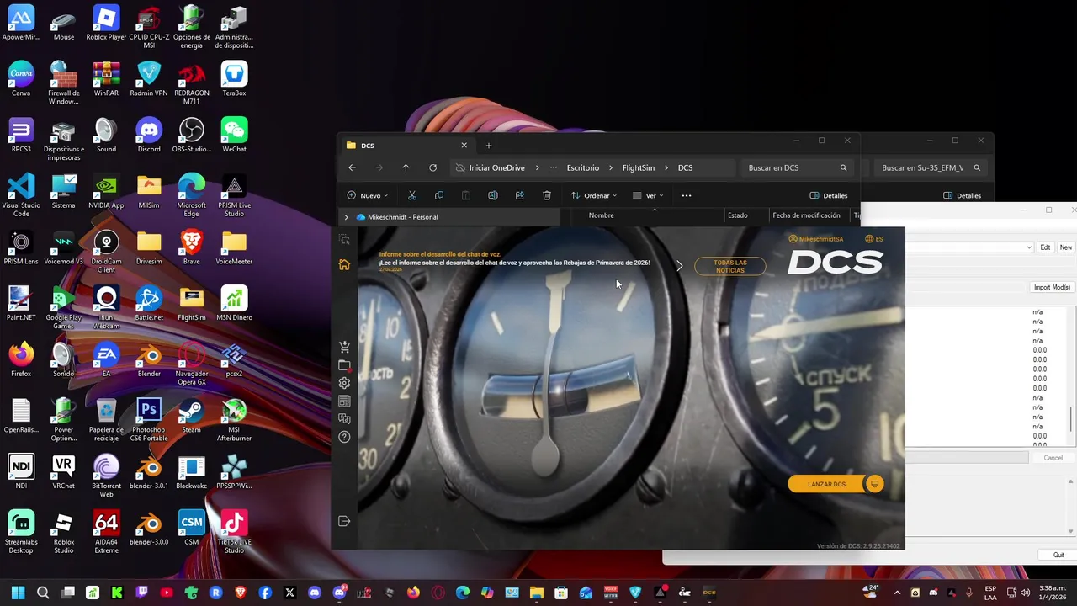Sort by Estado column header
Screen dimensions: 1077x606
[738, 215]
